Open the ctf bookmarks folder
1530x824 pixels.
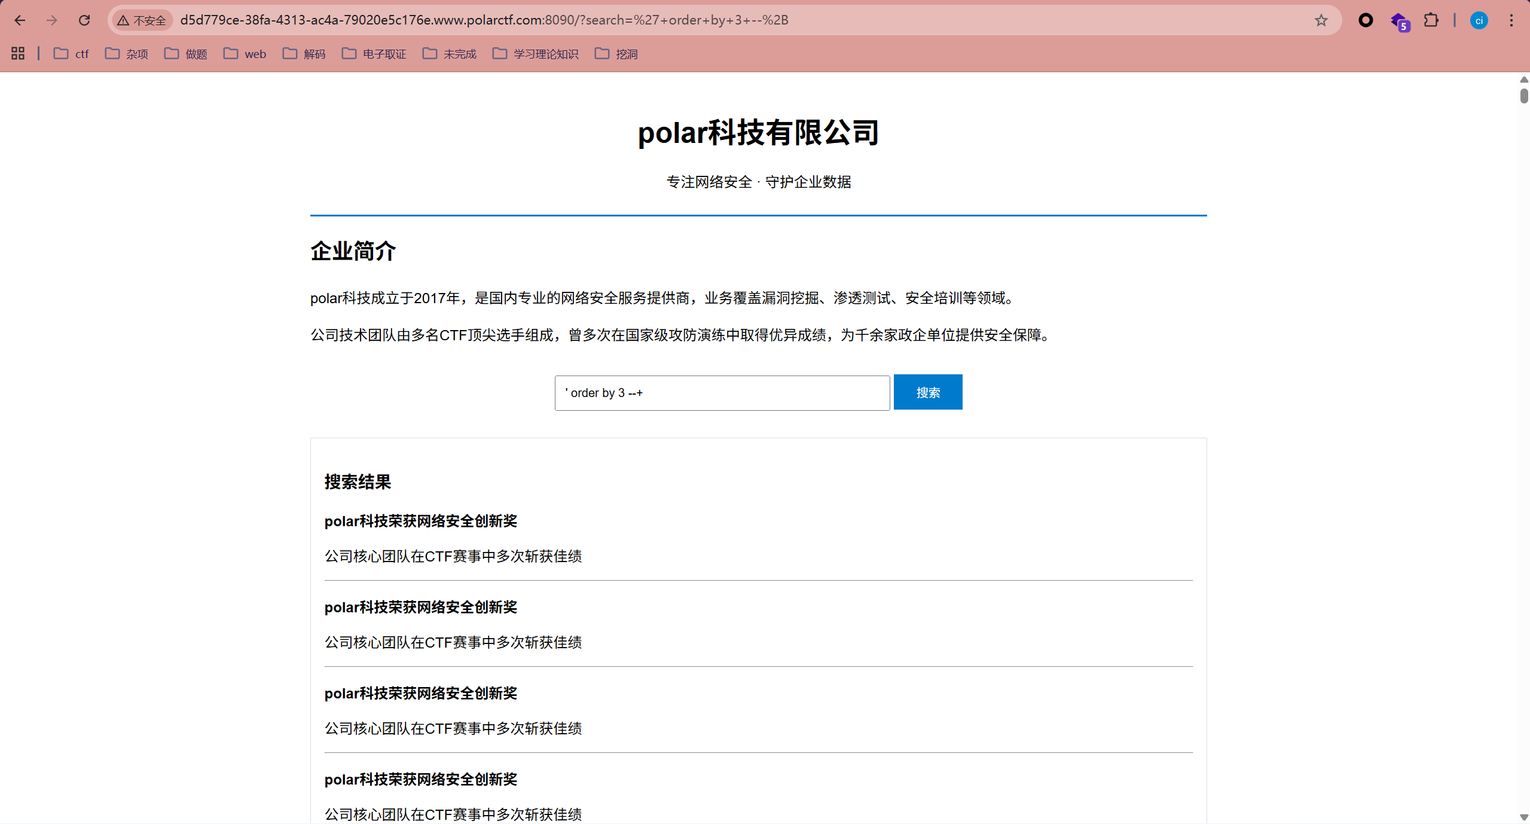pyautogui.click(x=71, y=54)
